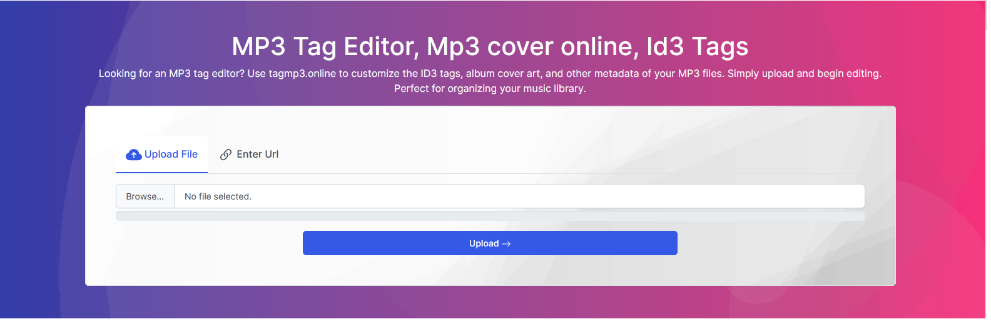Screen dimensions: 991x324
Task: Open the Browse... file chooser
Action: 145,196
